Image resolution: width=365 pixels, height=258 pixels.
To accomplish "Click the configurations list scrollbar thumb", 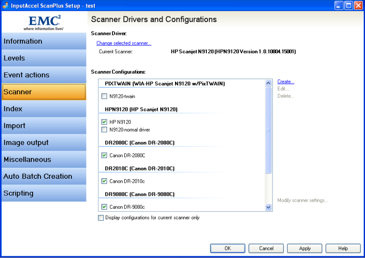I will click(x=268, y=130).
